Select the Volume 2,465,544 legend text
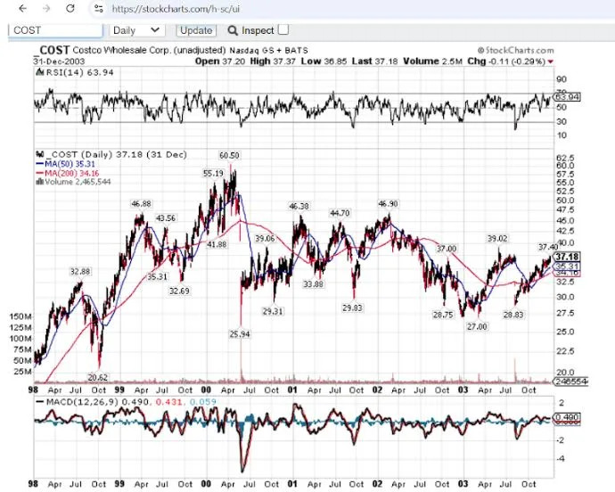Screen dimensions: 615x492 coord(78,182)
